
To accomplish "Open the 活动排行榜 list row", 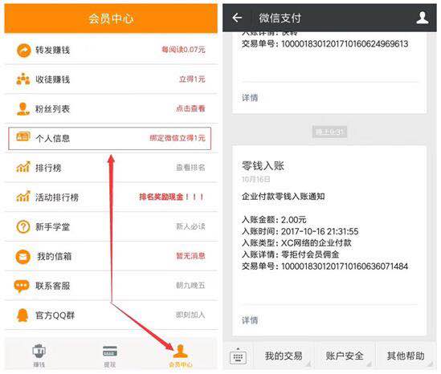I will pos(111,197).
